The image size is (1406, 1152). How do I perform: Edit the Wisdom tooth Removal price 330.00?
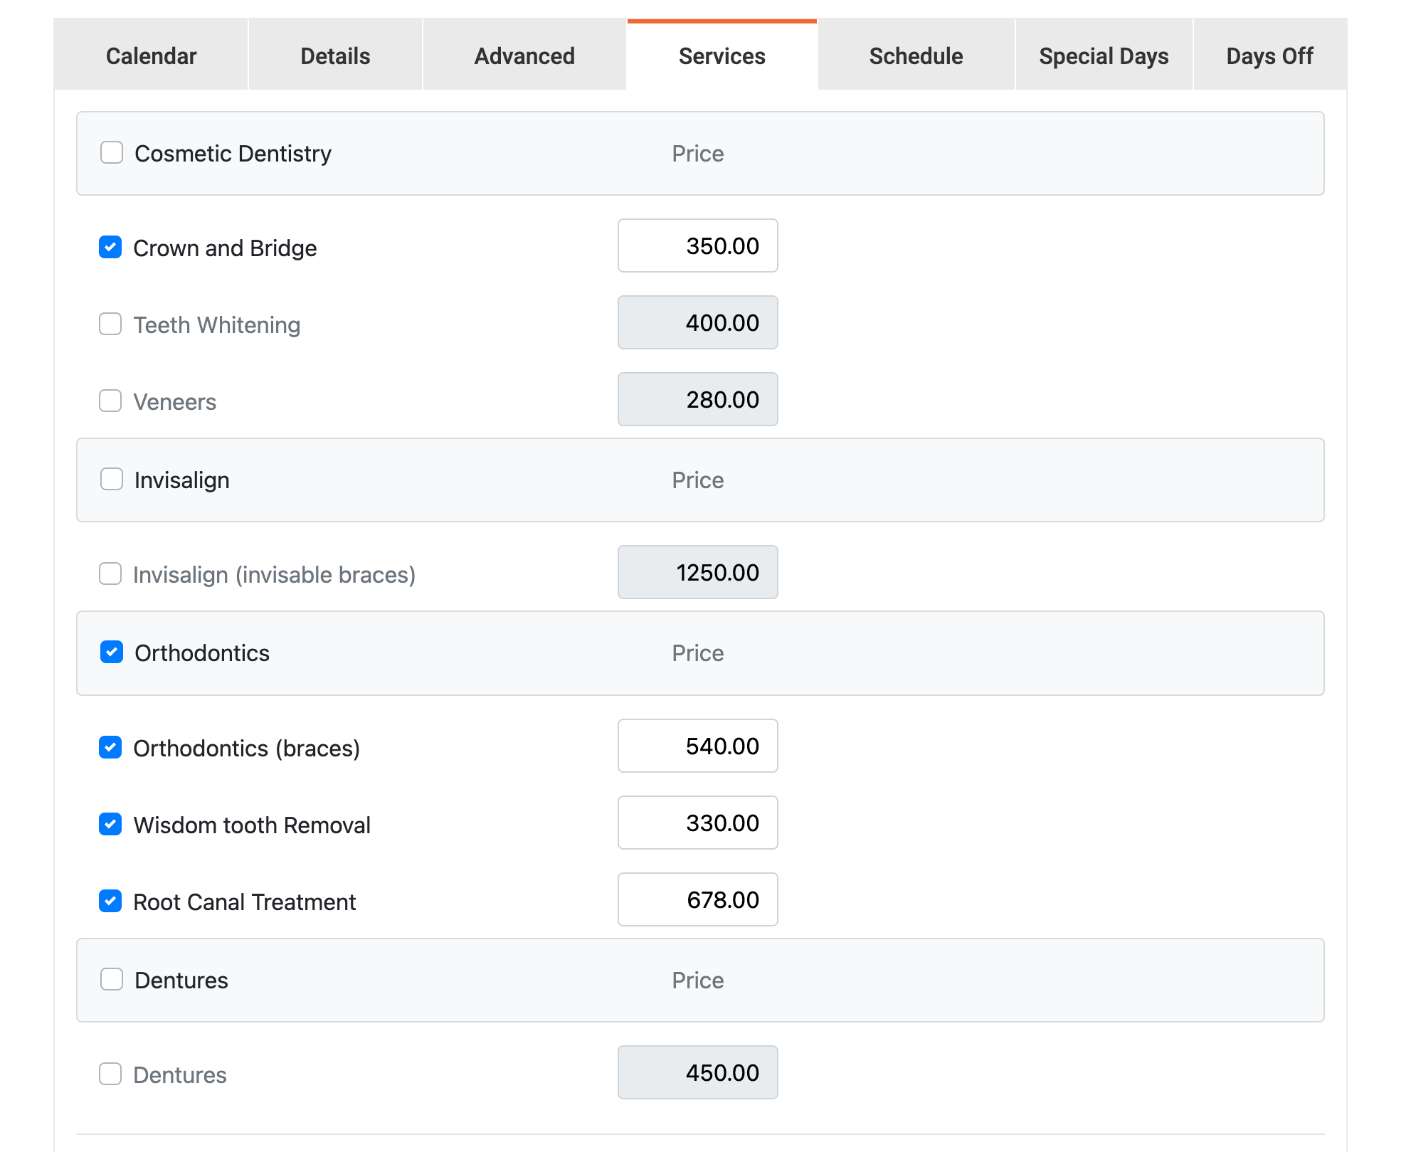[698, 823]
